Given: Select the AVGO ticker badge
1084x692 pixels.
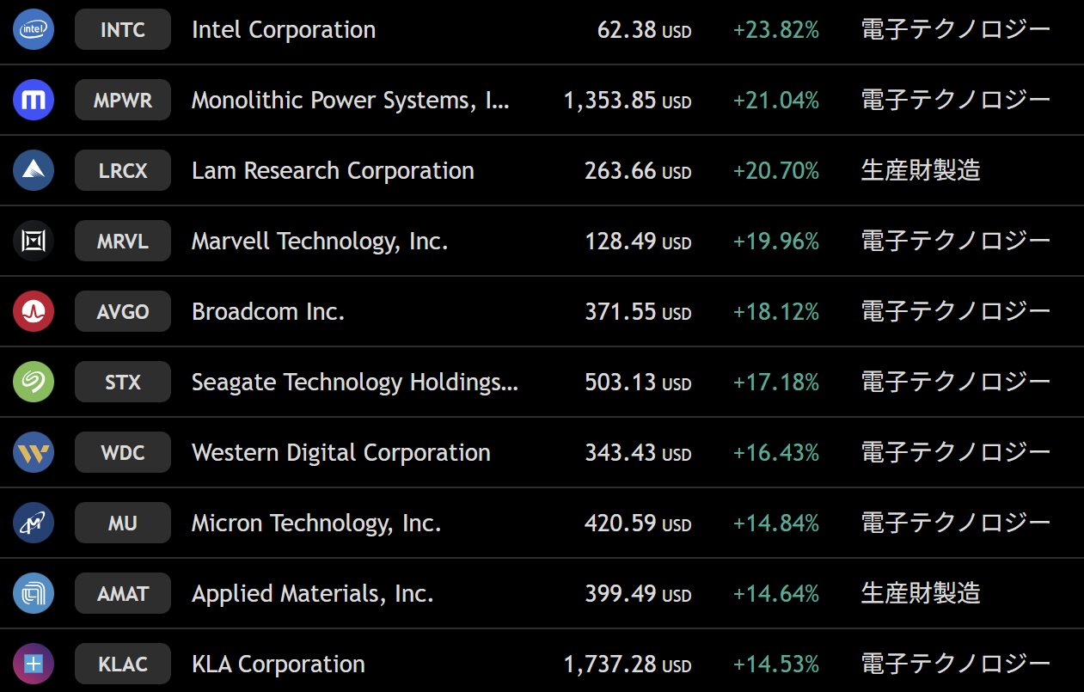Looking at the screenshot, I should [123, 312].
